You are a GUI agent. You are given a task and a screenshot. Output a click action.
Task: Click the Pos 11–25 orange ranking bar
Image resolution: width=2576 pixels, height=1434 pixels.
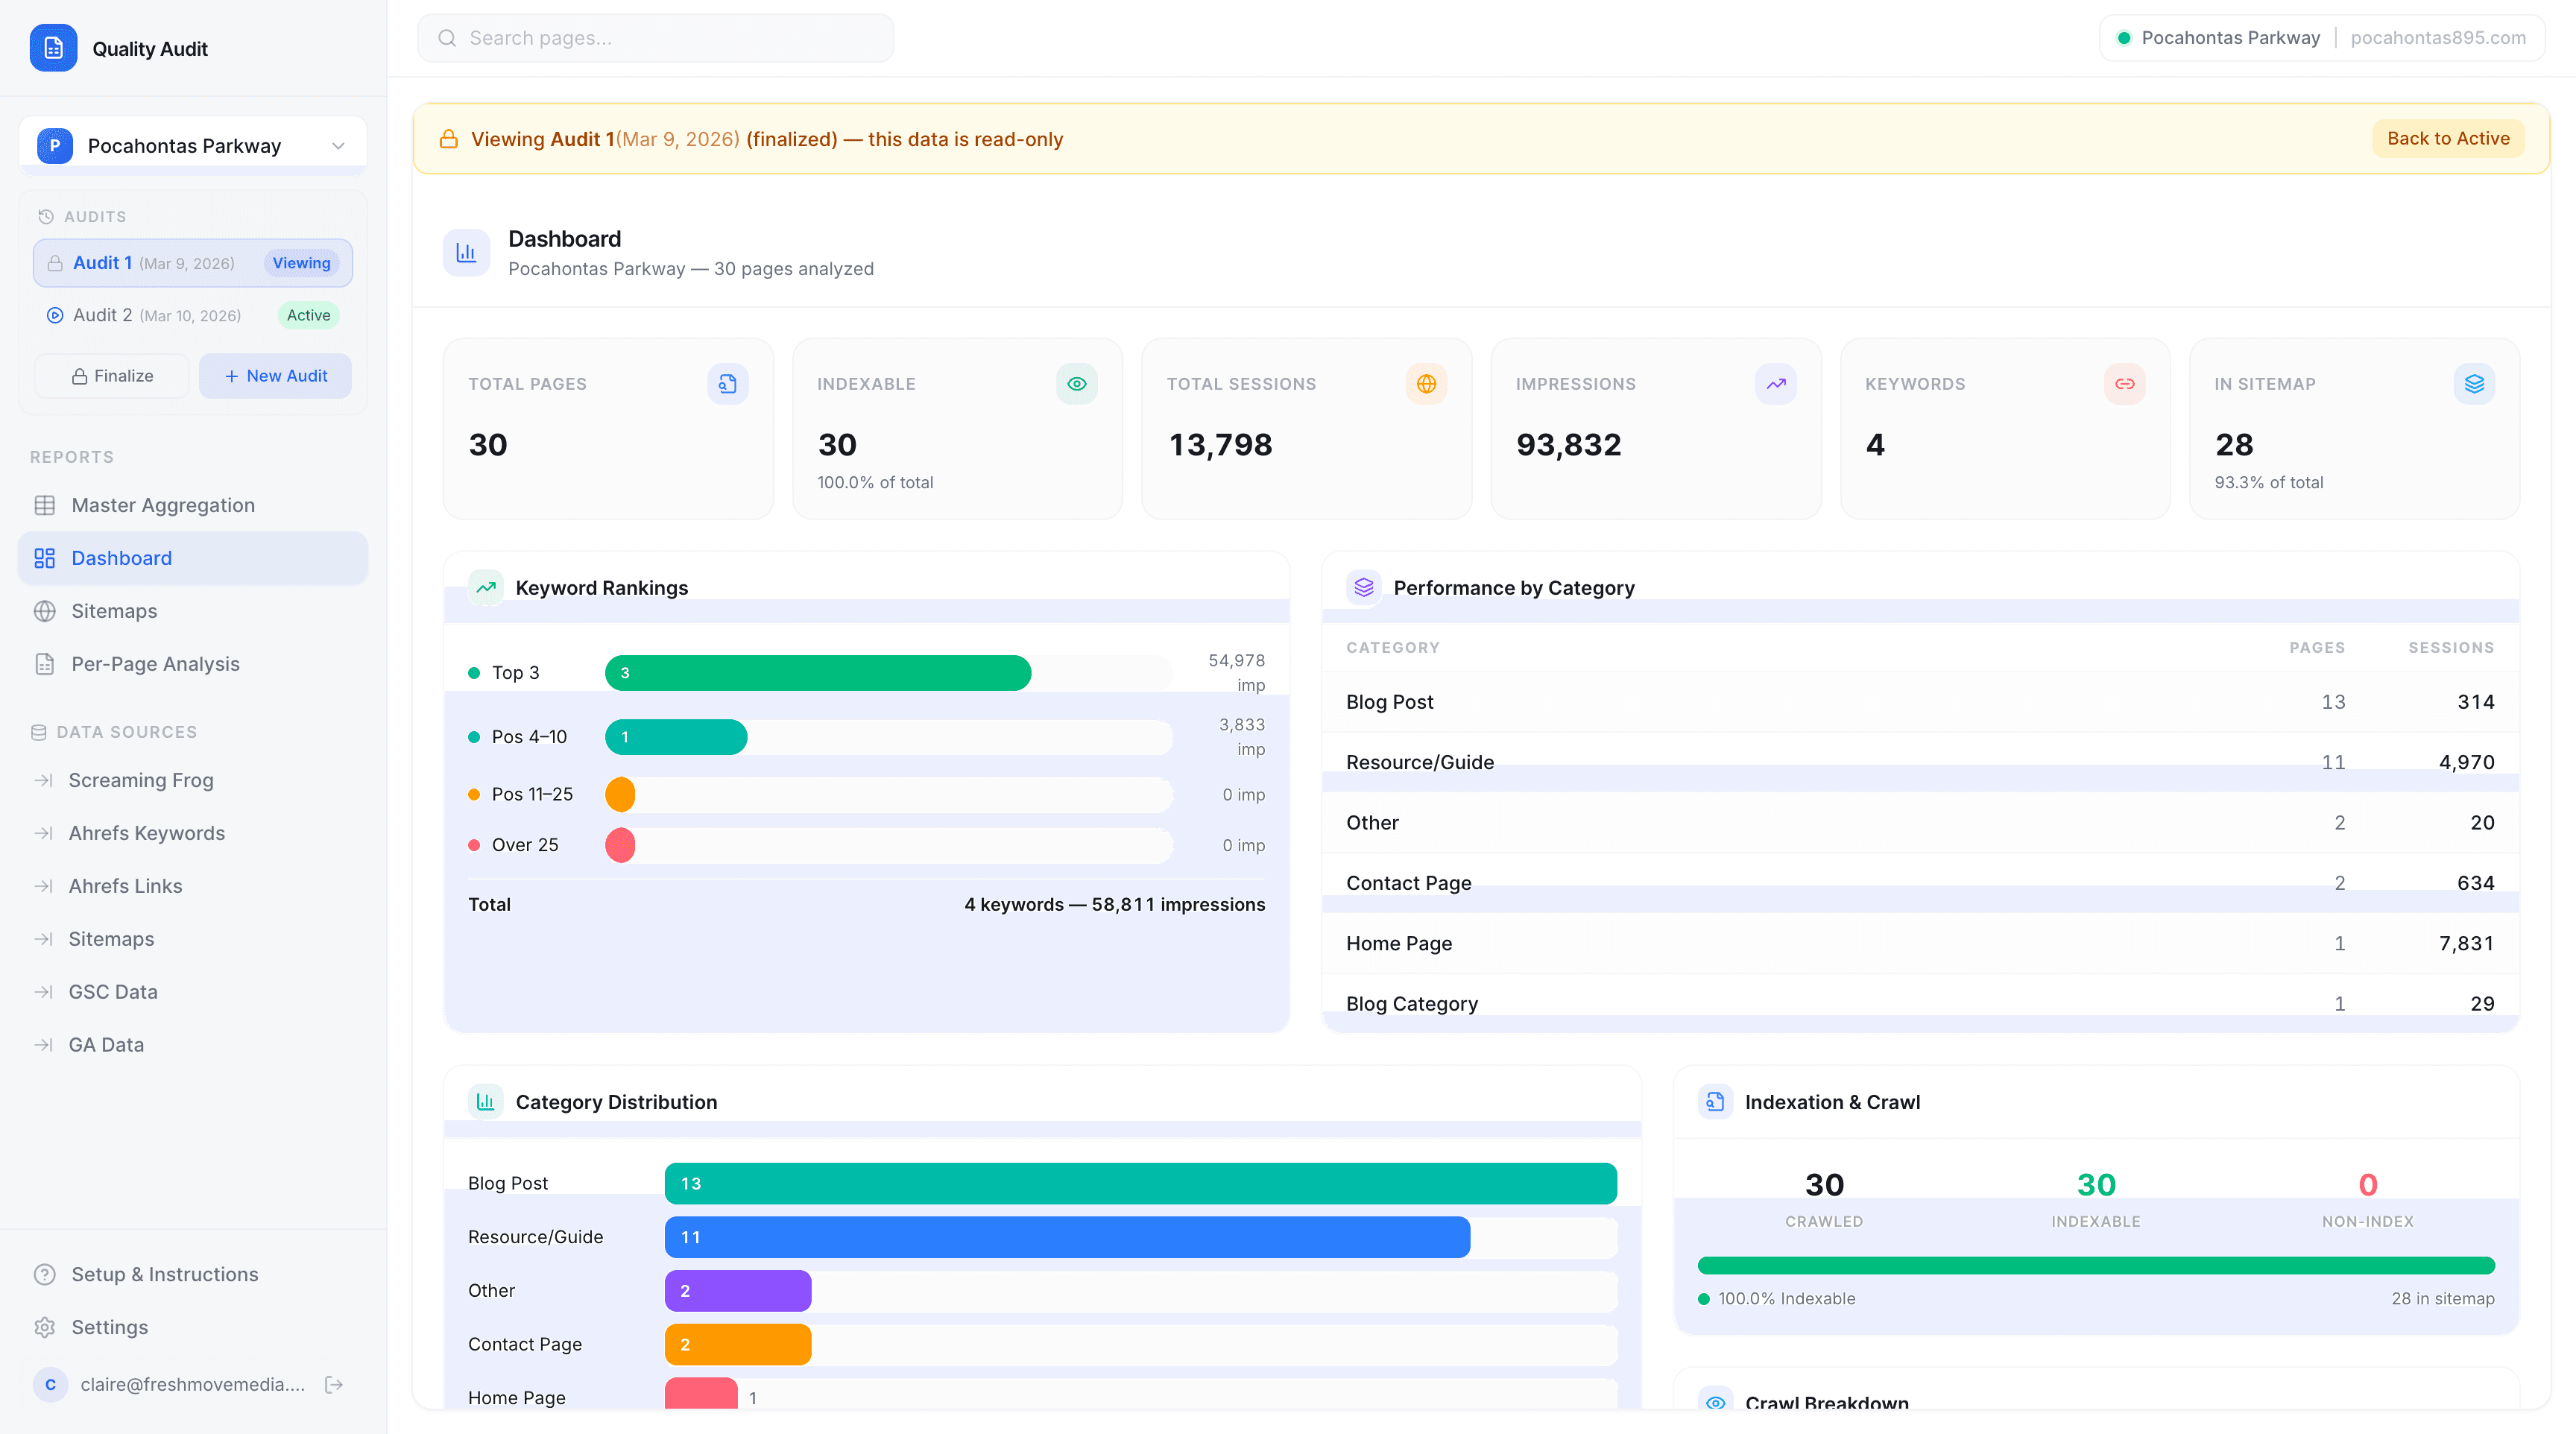[x=620, y=795]
